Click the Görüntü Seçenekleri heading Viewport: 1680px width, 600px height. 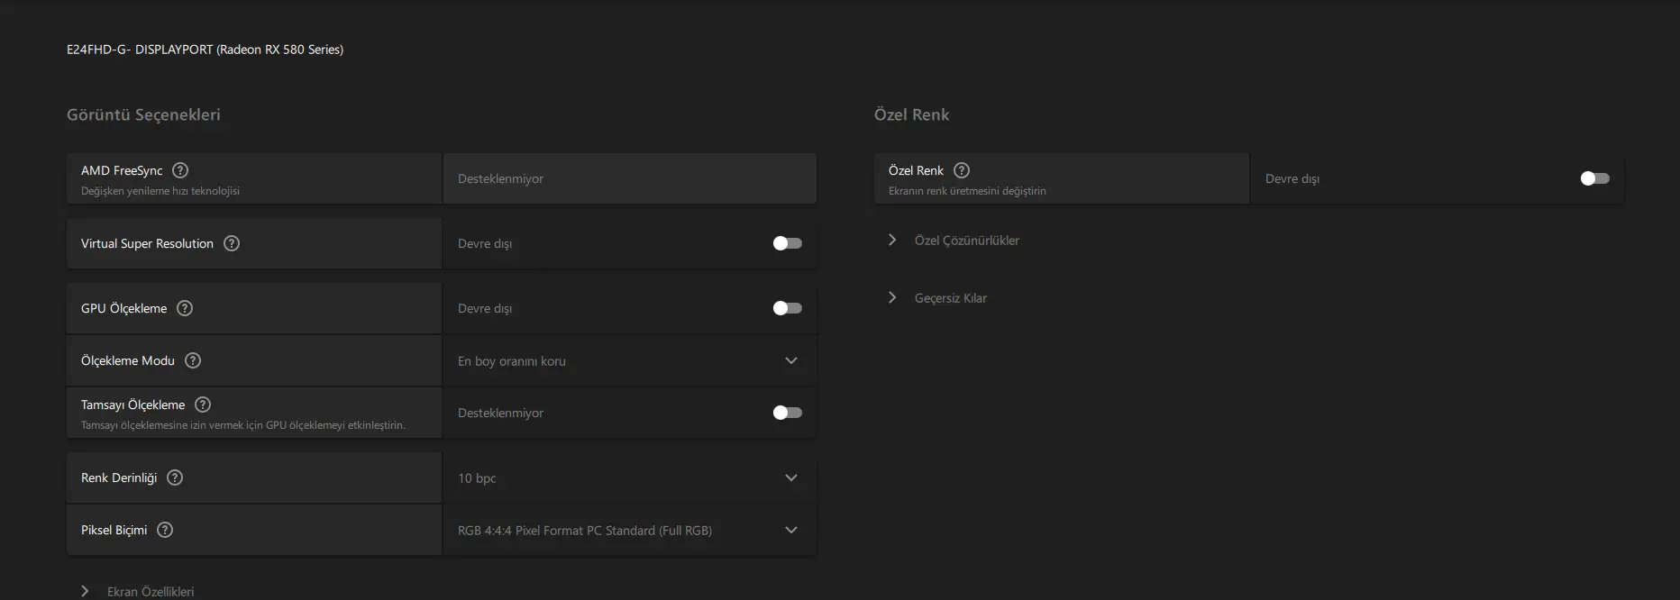click(143, 114)
